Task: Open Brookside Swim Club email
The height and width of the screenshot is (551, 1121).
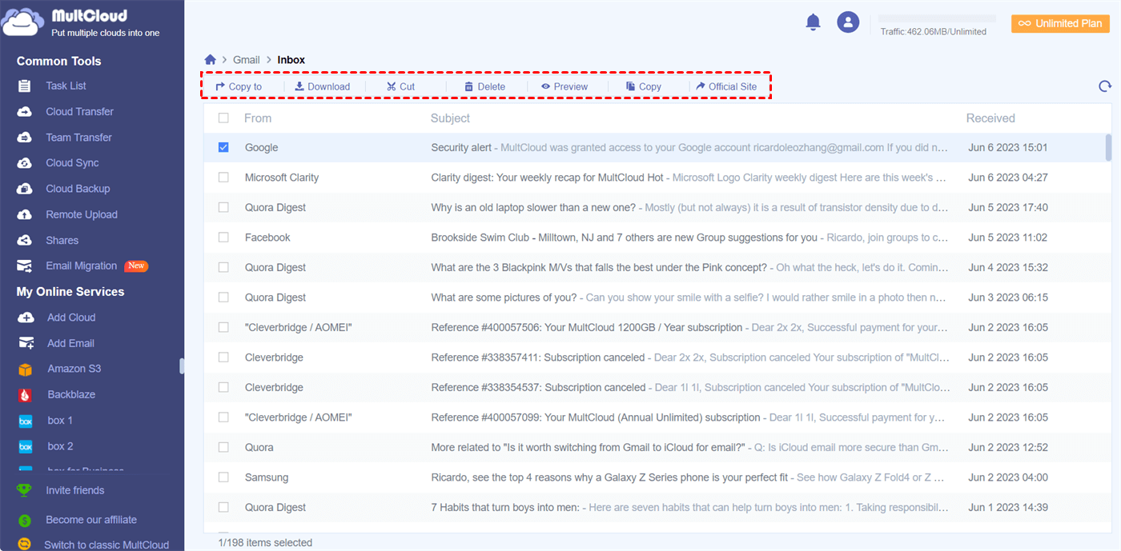Action: point(624,238)
